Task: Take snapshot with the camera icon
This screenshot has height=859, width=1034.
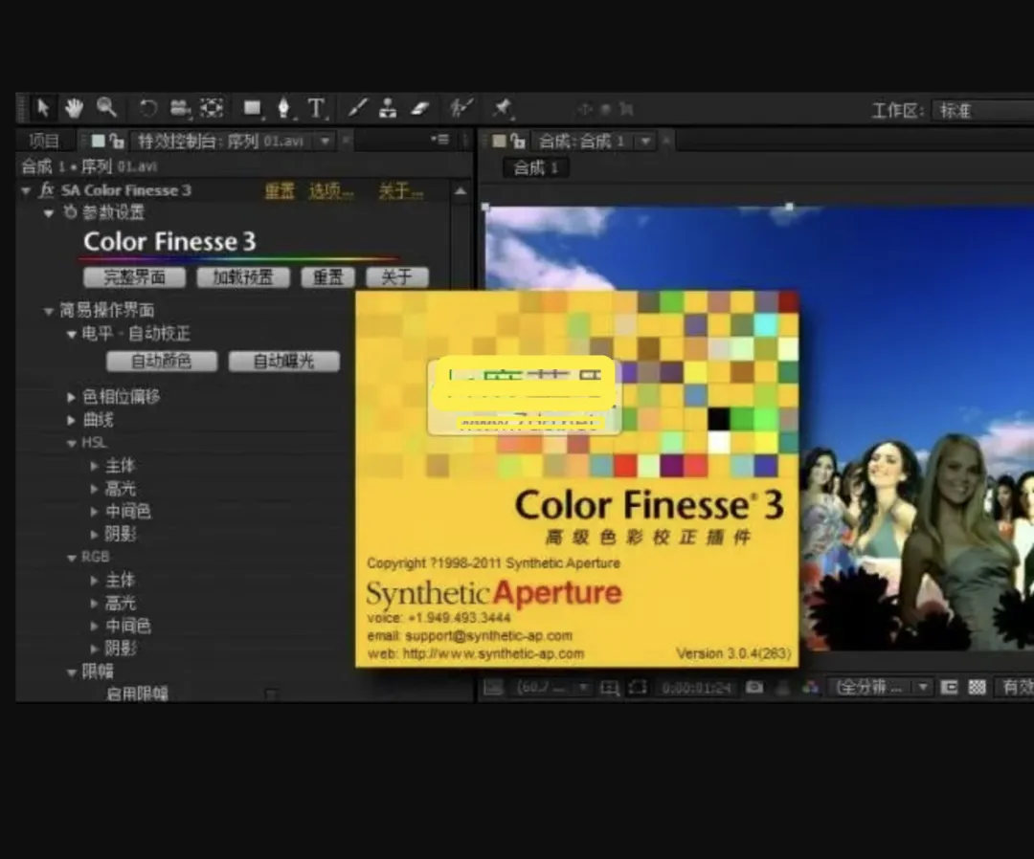Action: pos(754,688)
